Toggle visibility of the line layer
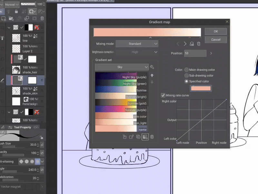 click(x=3, y=38)
